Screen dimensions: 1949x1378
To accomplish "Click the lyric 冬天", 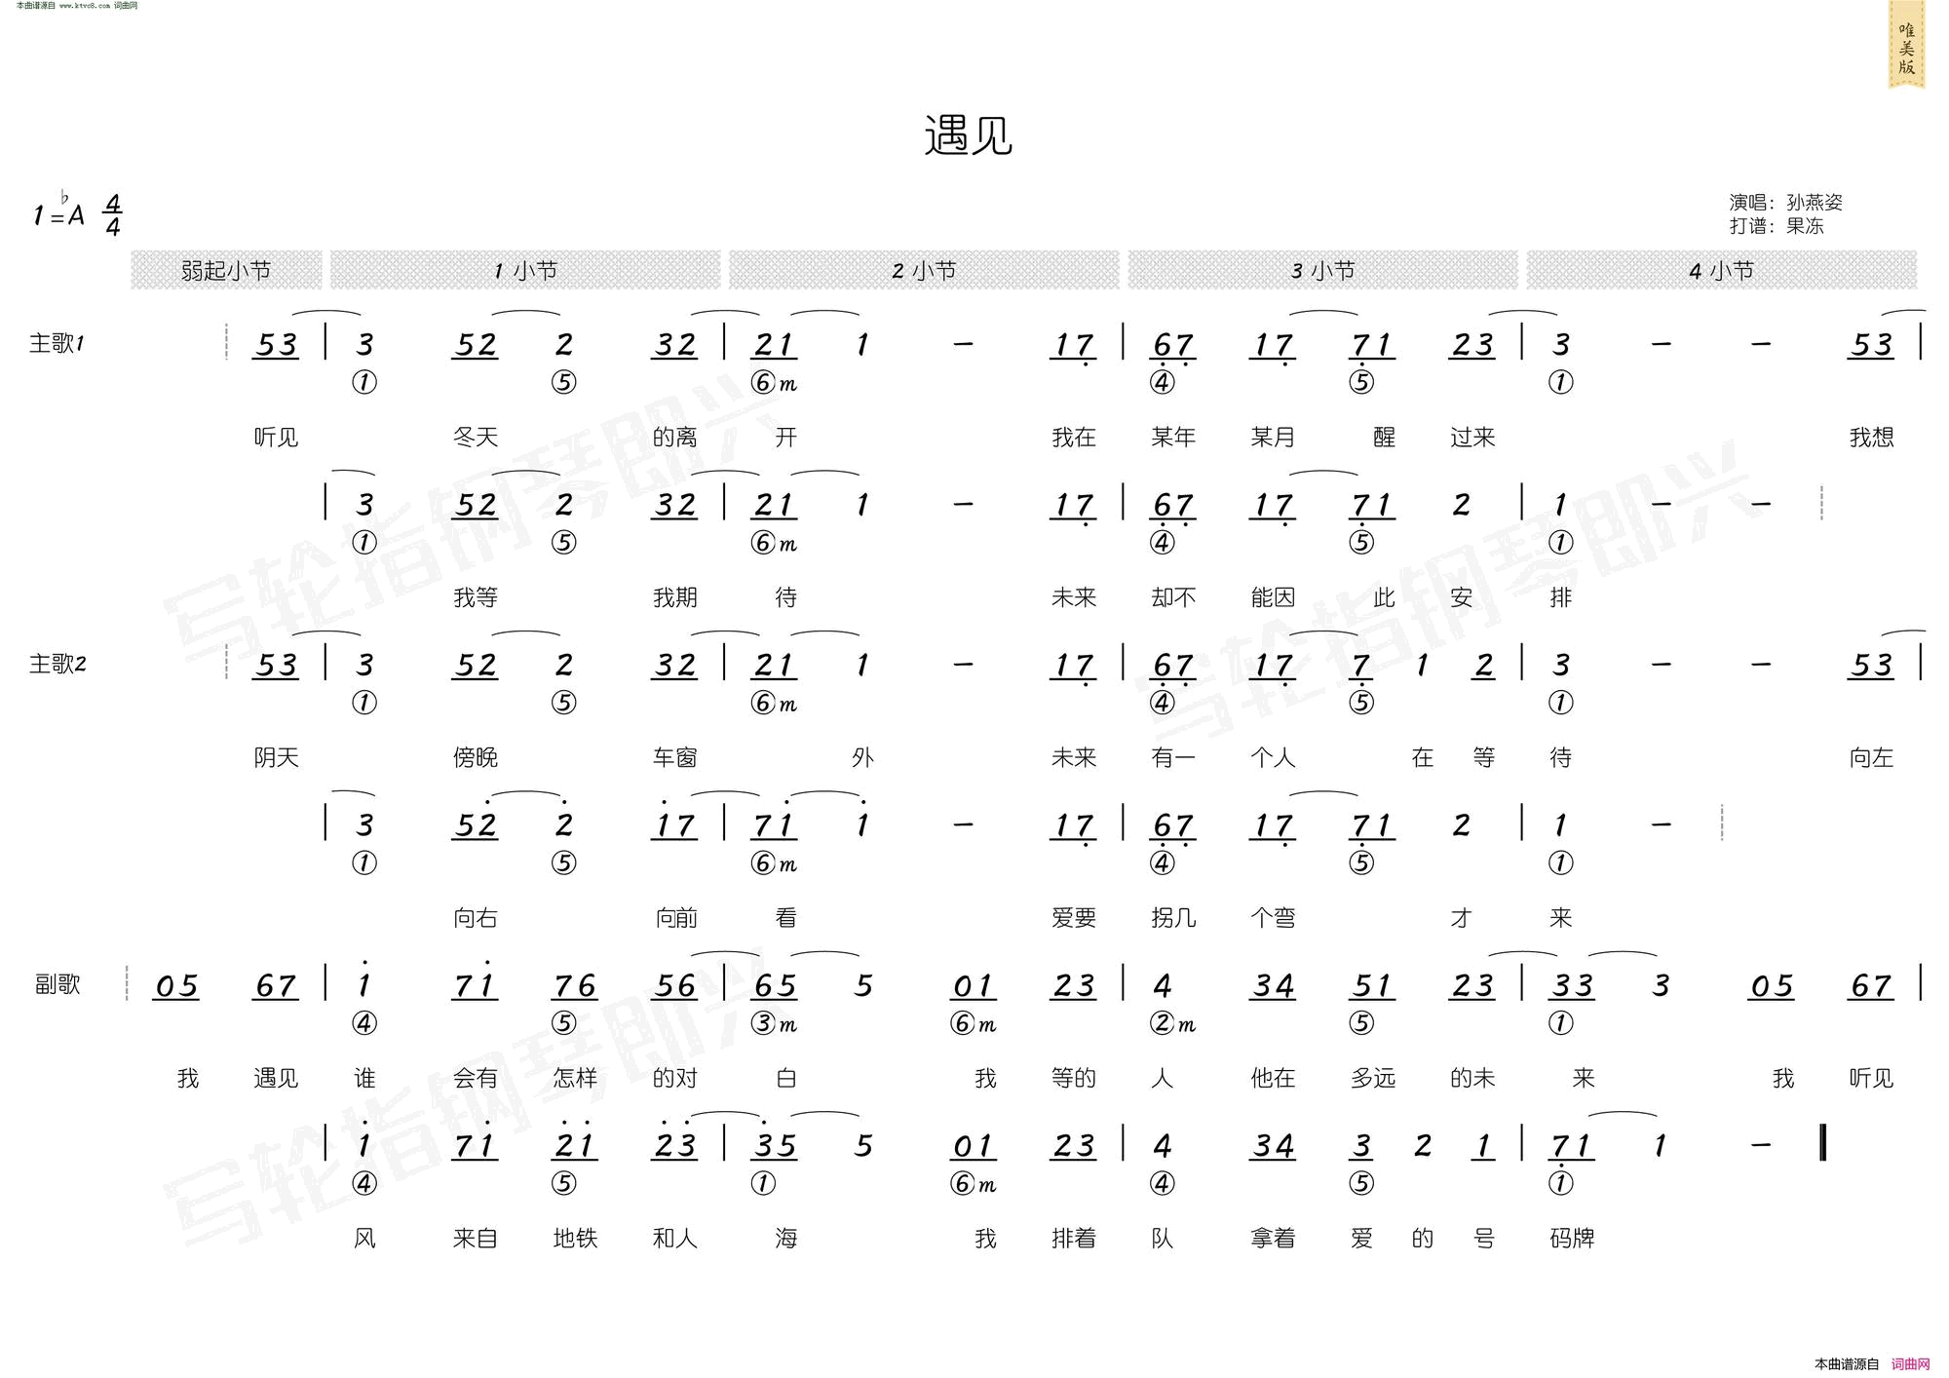I will (x=476, y=437).
